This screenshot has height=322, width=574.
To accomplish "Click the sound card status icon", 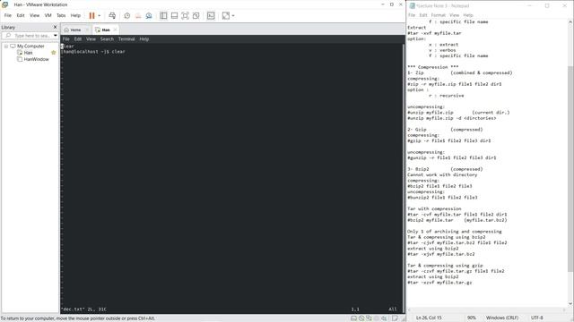I will [x=384, y=318].
